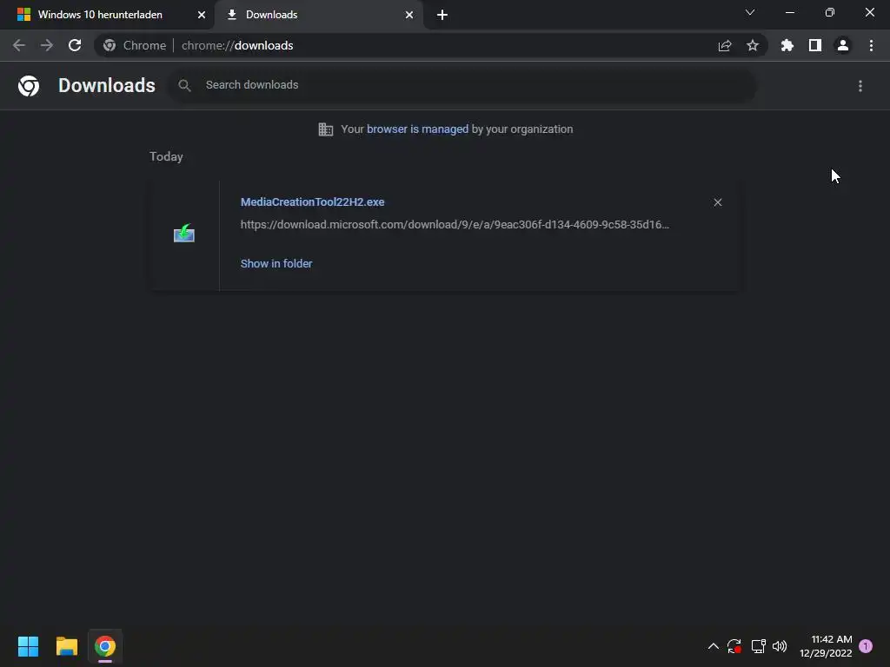Screen dimensions: 890x667
Task: Click the Today date heading
Action: pos(166,156)
